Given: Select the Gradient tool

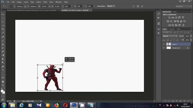Looking at the screenshot, I should click(x=3, y=55).
